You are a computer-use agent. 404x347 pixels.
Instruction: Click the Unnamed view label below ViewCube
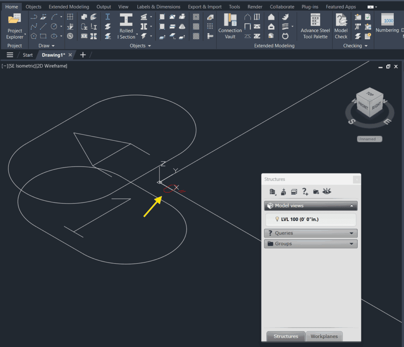pos(369,139)
